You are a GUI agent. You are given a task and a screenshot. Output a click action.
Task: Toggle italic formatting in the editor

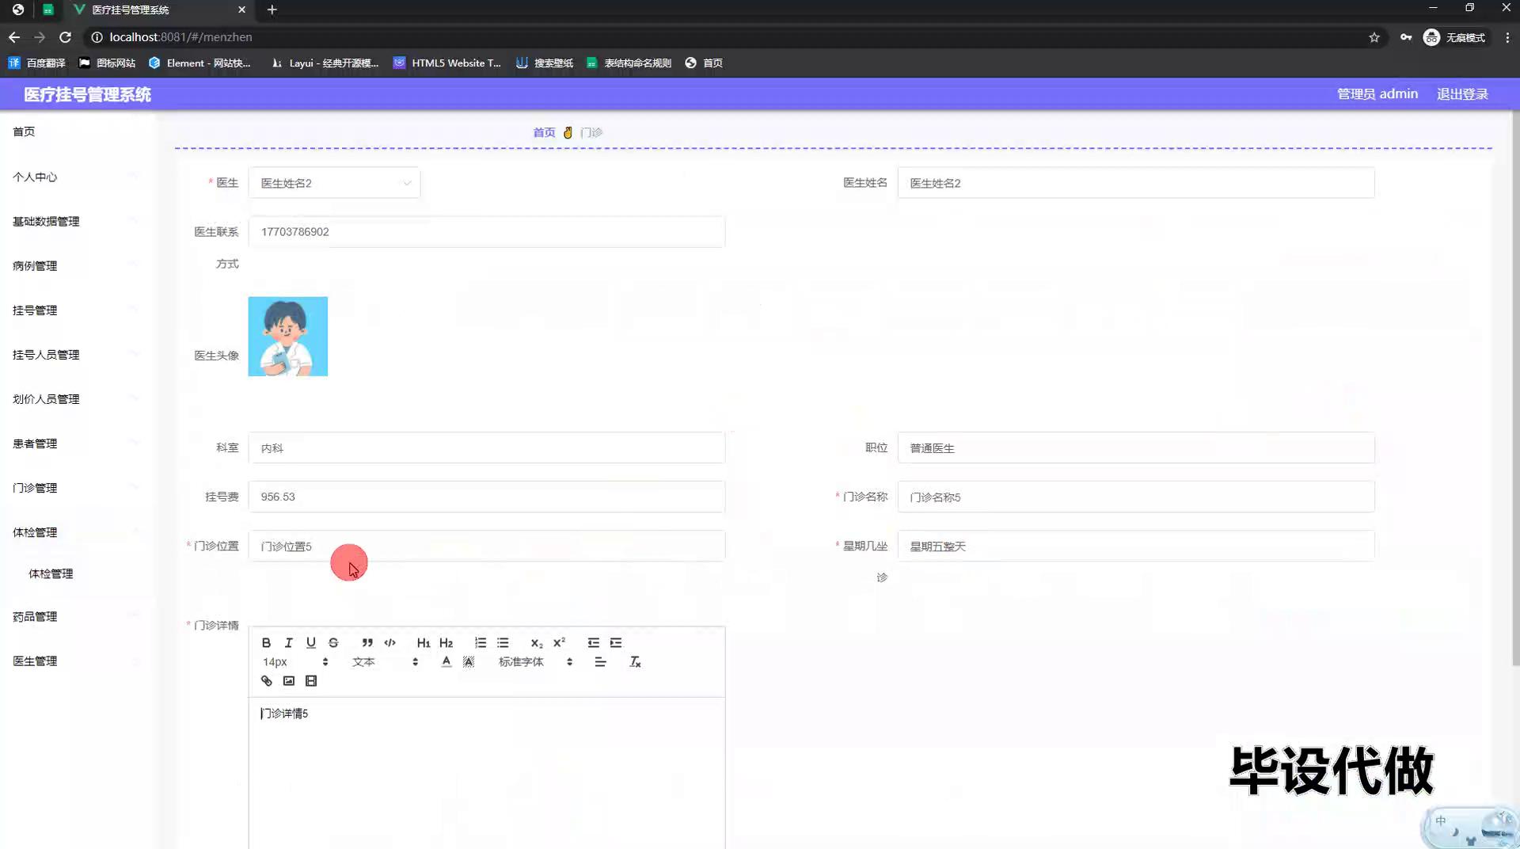click(x=288, y=642)
